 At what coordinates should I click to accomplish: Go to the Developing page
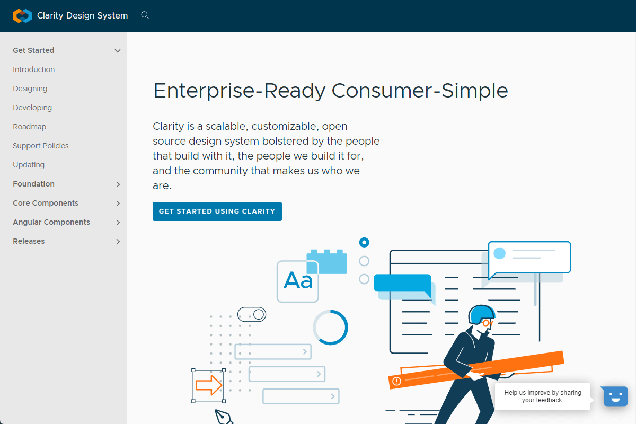point(32,108)
